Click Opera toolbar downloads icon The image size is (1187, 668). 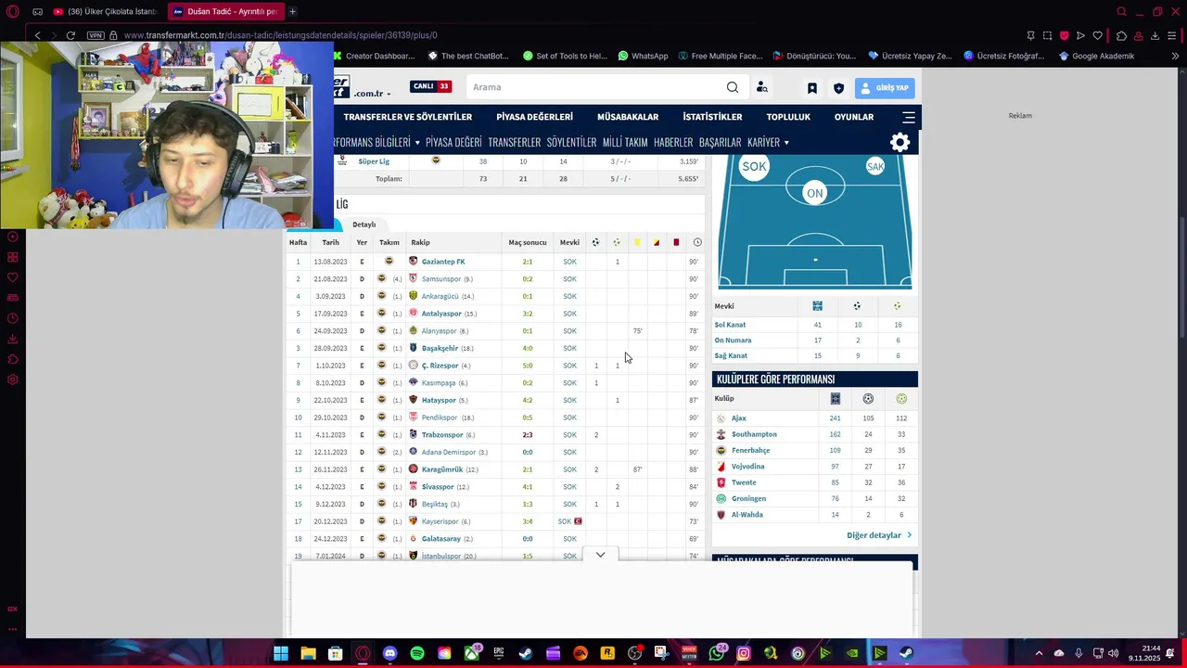[1155, 35]
